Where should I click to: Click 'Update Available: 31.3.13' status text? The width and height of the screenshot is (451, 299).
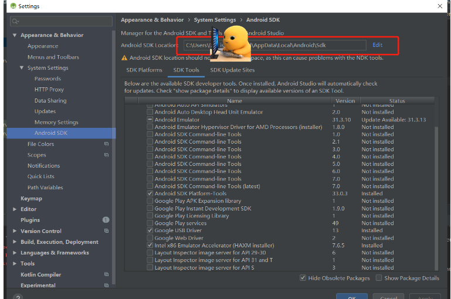(x=394, y=120)
